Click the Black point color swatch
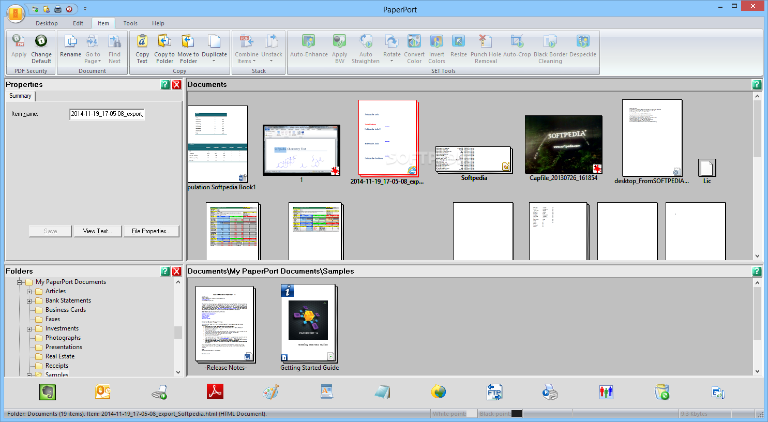Viewport: 768px width, 422px height. click(516, 413)
